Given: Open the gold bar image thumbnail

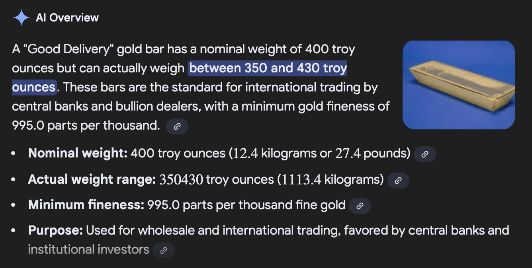Looking at the screenshot, I should 458,85.
